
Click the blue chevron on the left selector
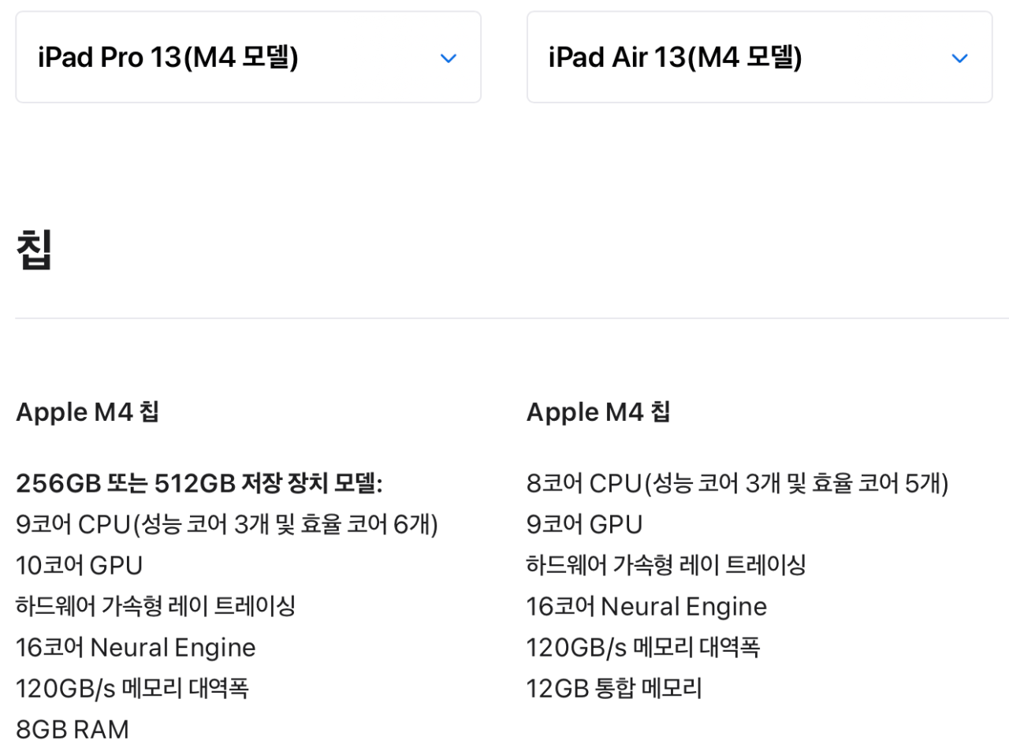tap(448, 58)
